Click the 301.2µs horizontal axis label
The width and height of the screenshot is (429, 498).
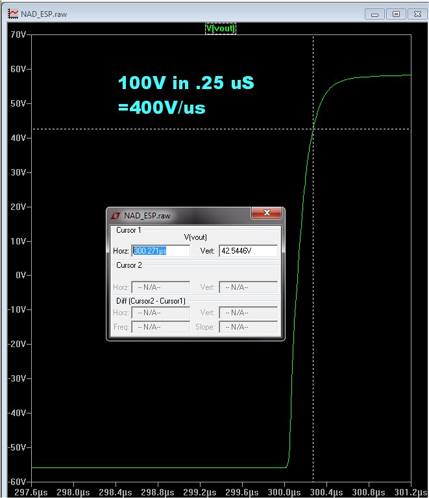(x=411, y=493)
